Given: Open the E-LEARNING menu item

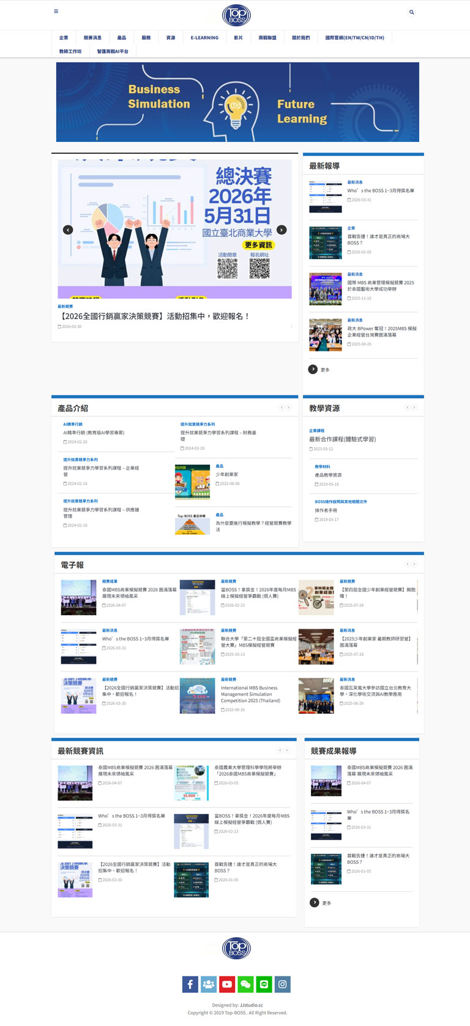Looking at the screenshot, I should tap(204, 38).
